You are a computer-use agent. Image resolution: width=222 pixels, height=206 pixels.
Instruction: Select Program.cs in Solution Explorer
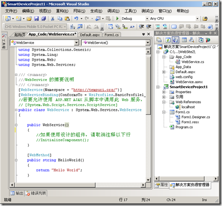click(x=184, y=127)
